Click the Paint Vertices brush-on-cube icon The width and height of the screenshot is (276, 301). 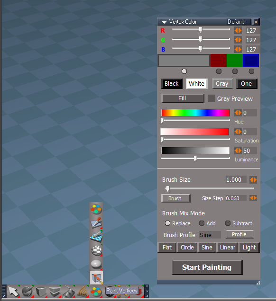96,278
